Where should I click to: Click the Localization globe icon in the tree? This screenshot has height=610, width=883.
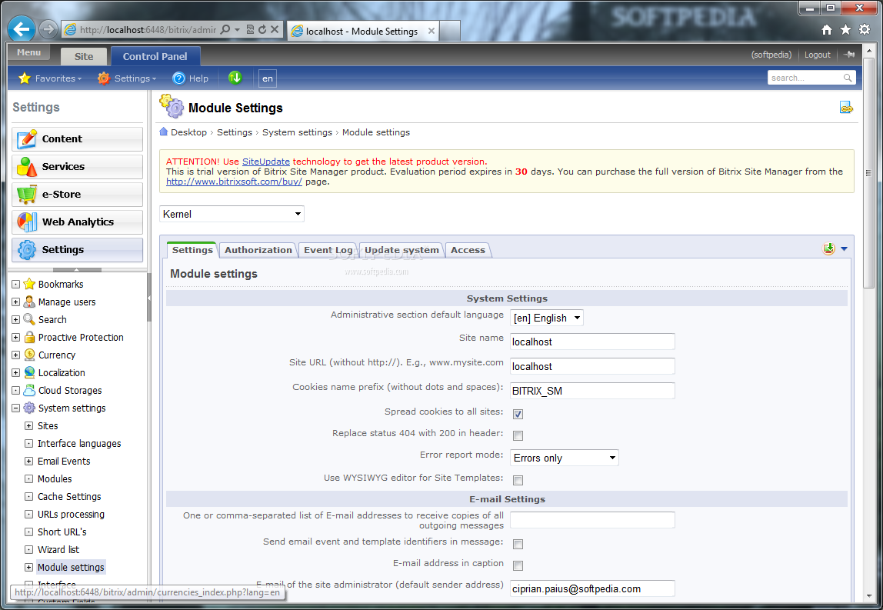pos(29,372)
